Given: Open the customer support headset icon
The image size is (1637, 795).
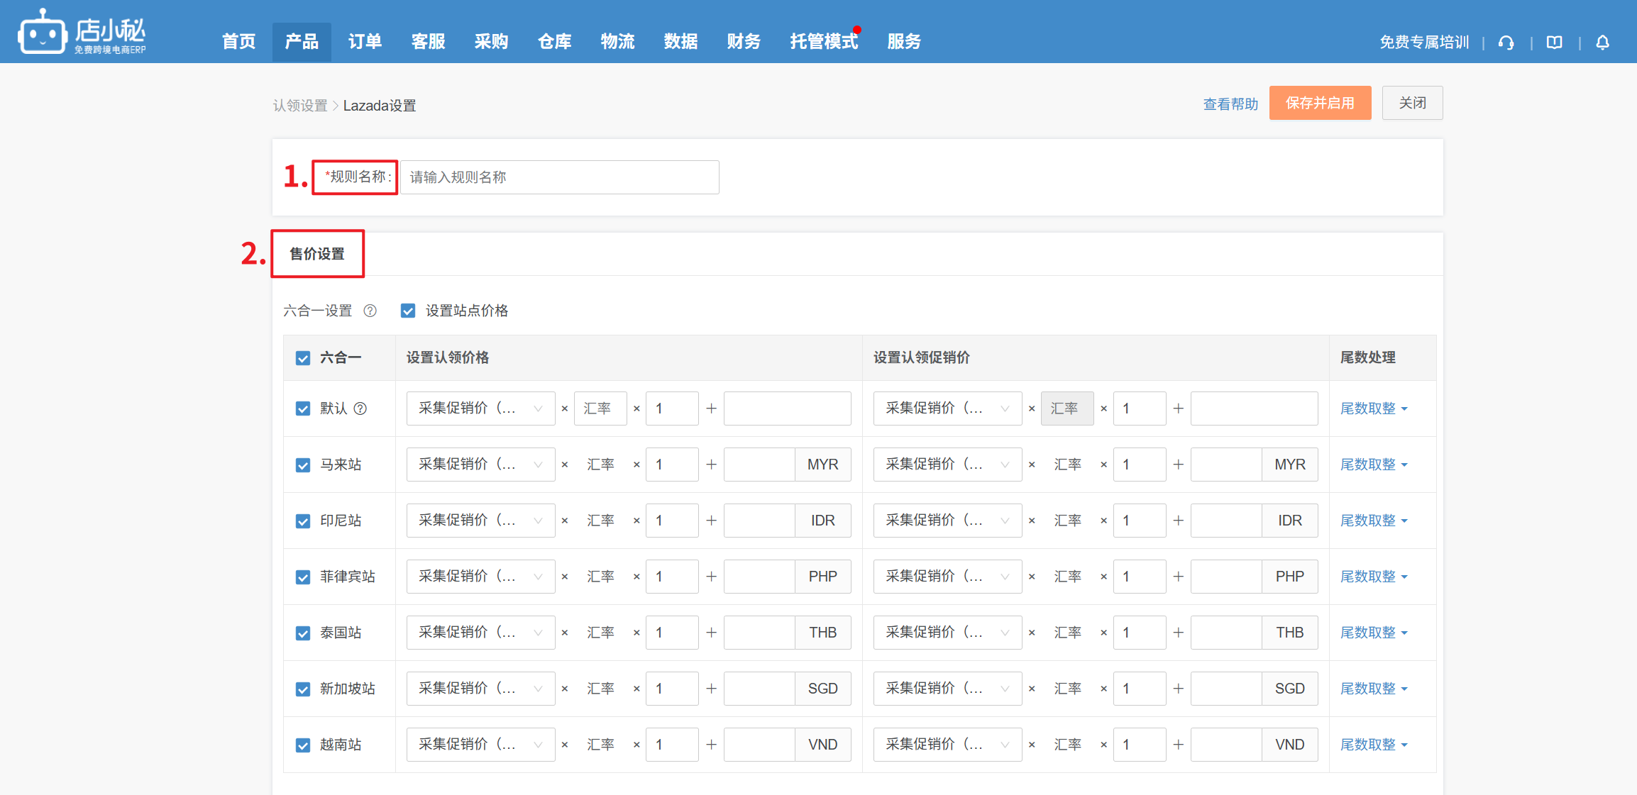Looking at the screenshot, I should (1506, 43).
